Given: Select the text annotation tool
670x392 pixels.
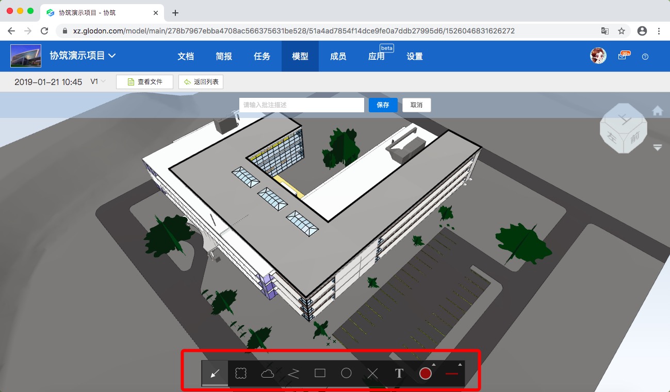Looking at the screenshot, I should [399, 373].
